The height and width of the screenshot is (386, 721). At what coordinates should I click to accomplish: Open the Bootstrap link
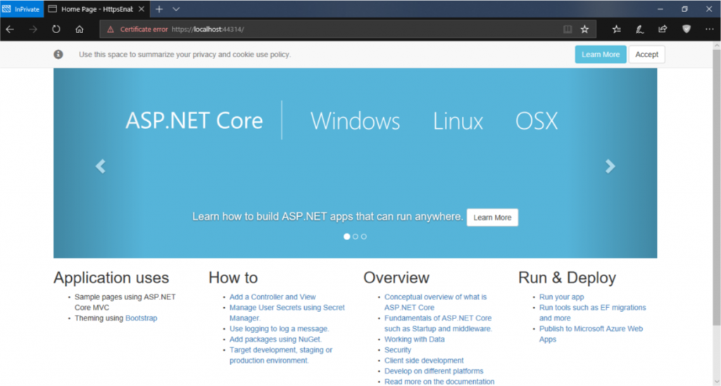pos(141,318)
